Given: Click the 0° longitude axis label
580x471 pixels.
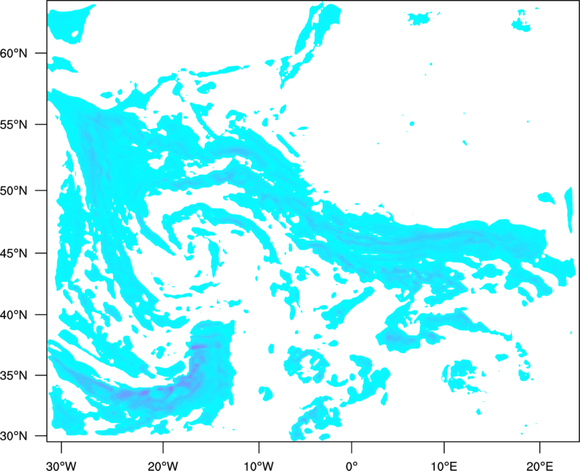Looking at the screenshot, I should click(x=352, y=466).
